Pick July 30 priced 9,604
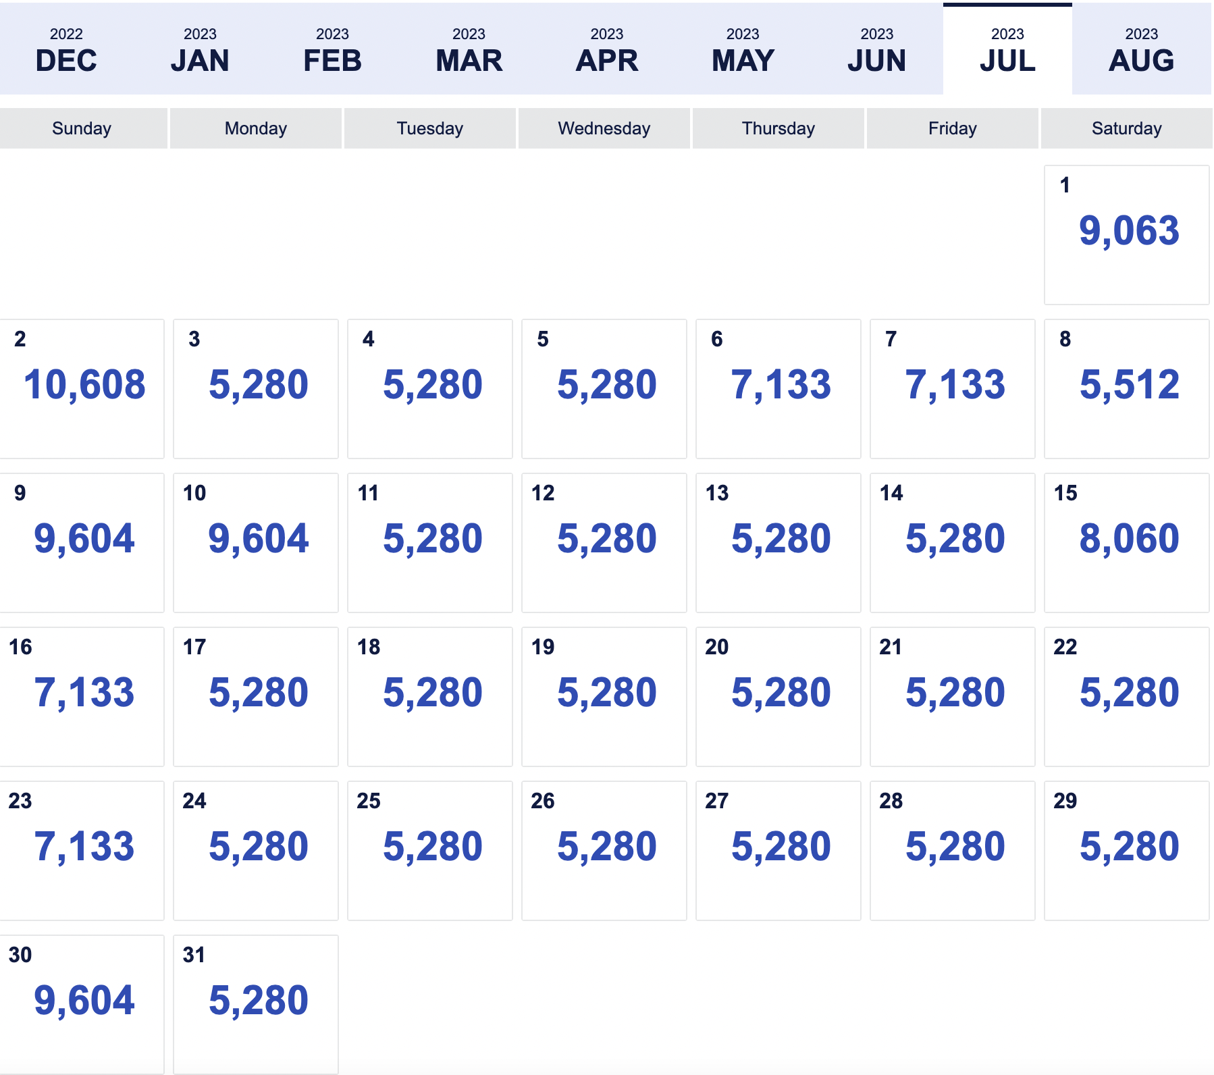1214x1075 pixels. coord(82,1005)
